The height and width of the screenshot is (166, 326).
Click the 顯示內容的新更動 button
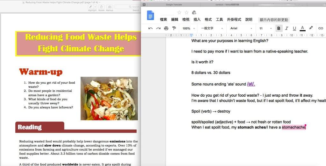pos(274,20)
